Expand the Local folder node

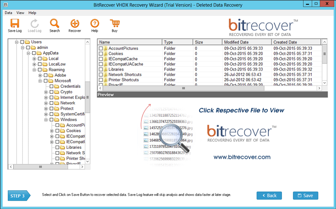[x=34, y=59]
